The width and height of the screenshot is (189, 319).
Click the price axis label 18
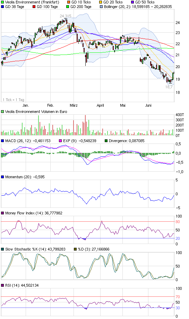coord(178,92)
